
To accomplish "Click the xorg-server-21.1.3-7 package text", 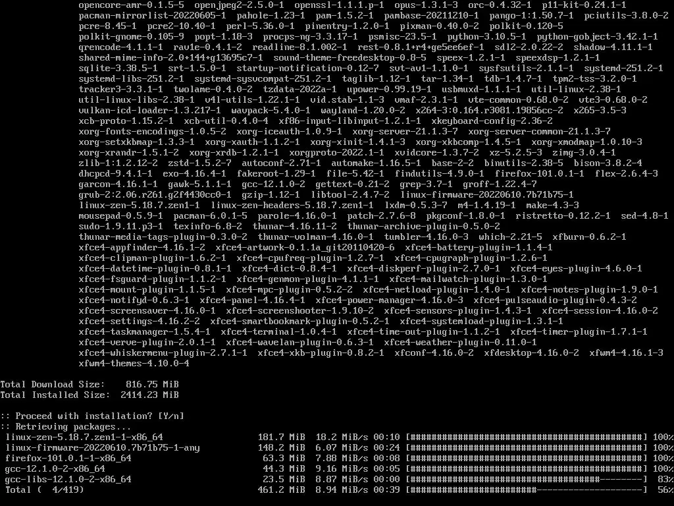I will pyautogui.click(x=405, y=131).
